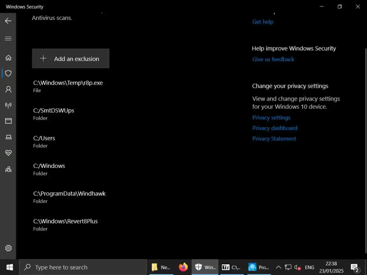The width and height of the screenshot is (367, 275).
Task: Open the Windows Start menu
Action: click(x=9, y=267)
